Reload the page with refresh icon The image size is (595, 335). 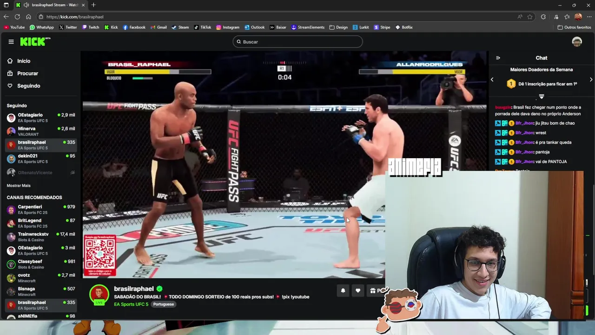pos(17,17)
